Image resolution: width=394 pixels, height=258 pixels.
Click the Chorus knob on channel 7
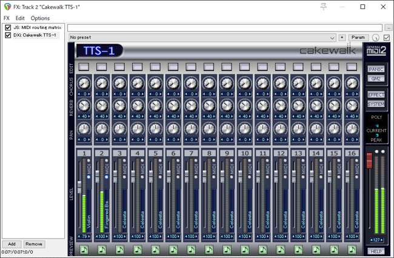pos(191,84)
